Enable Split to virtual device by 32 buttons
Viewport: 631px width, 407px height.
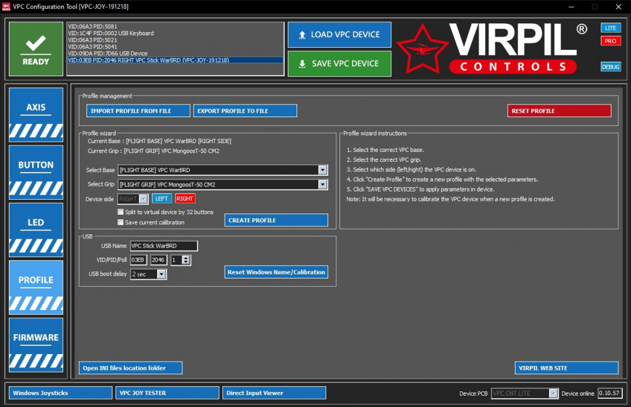(121, 212)
